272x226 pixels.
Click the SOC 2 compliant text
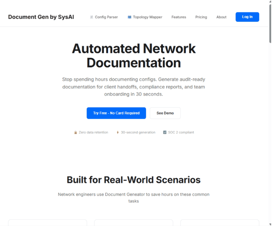(181, 132)
